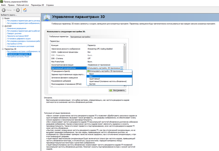Viewport: 219px width, 151px height.
Task: Open the Правка menu
Action: click(x=11, y=5)
